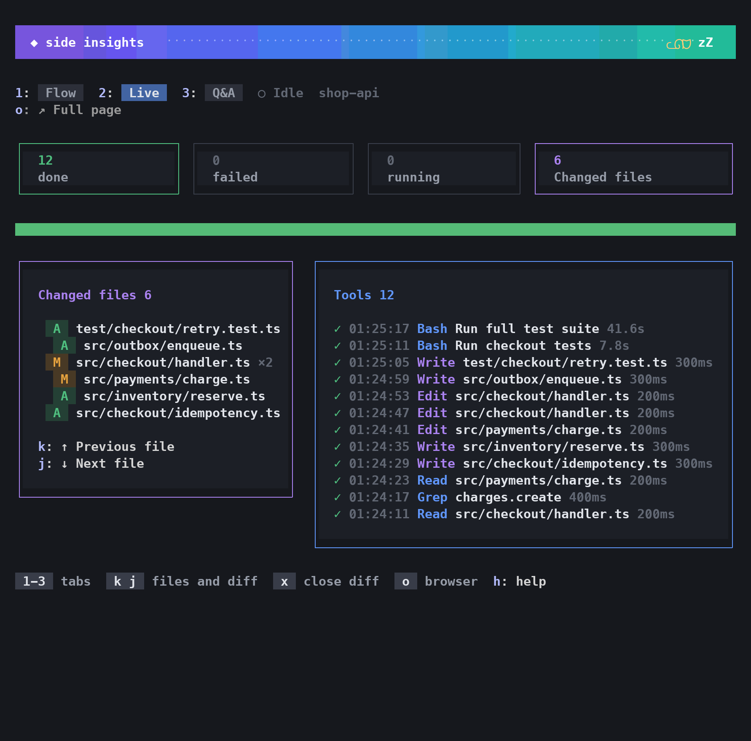The height and width of the screenshot is (741, 751).
Task: Click the 1–3 tabs key hint
Action: 34,581
